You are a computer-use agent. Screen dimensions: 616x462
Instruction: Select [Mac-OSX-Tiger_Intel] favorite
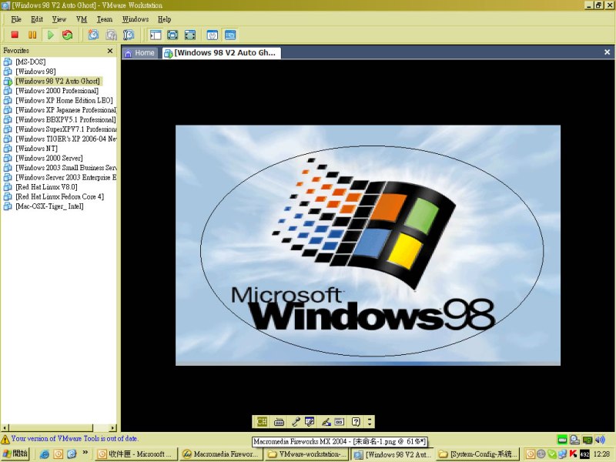pos(49,206)
